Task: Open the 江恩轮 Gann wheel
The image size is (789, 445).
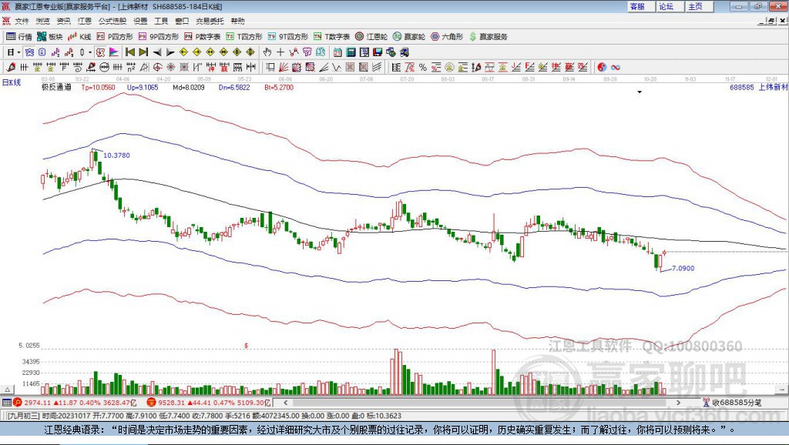Action: (x=371, y=37)
